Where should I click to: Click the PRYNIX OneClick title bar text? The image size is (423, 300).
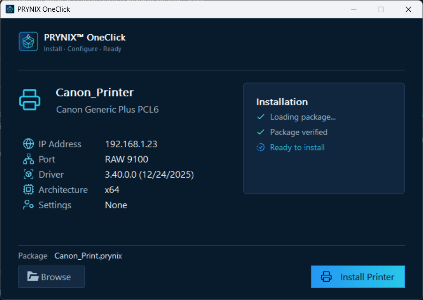(x=44, y=9)
